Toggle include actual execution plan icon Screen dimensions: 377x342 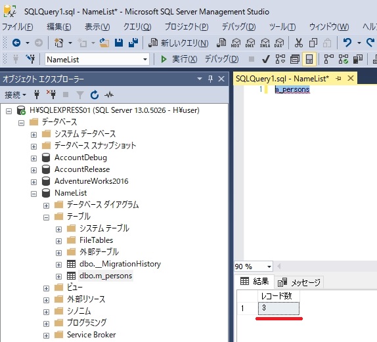[328, 59]
